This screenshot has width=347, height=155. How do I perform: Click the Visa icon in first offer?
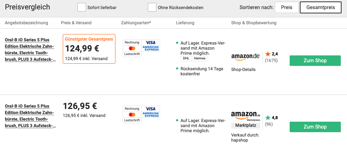pos(151,42)
